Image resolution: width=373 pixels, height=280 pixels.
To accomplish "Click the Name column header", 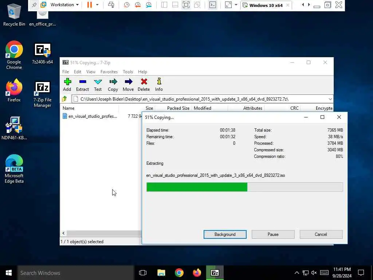I will [90, 108].
